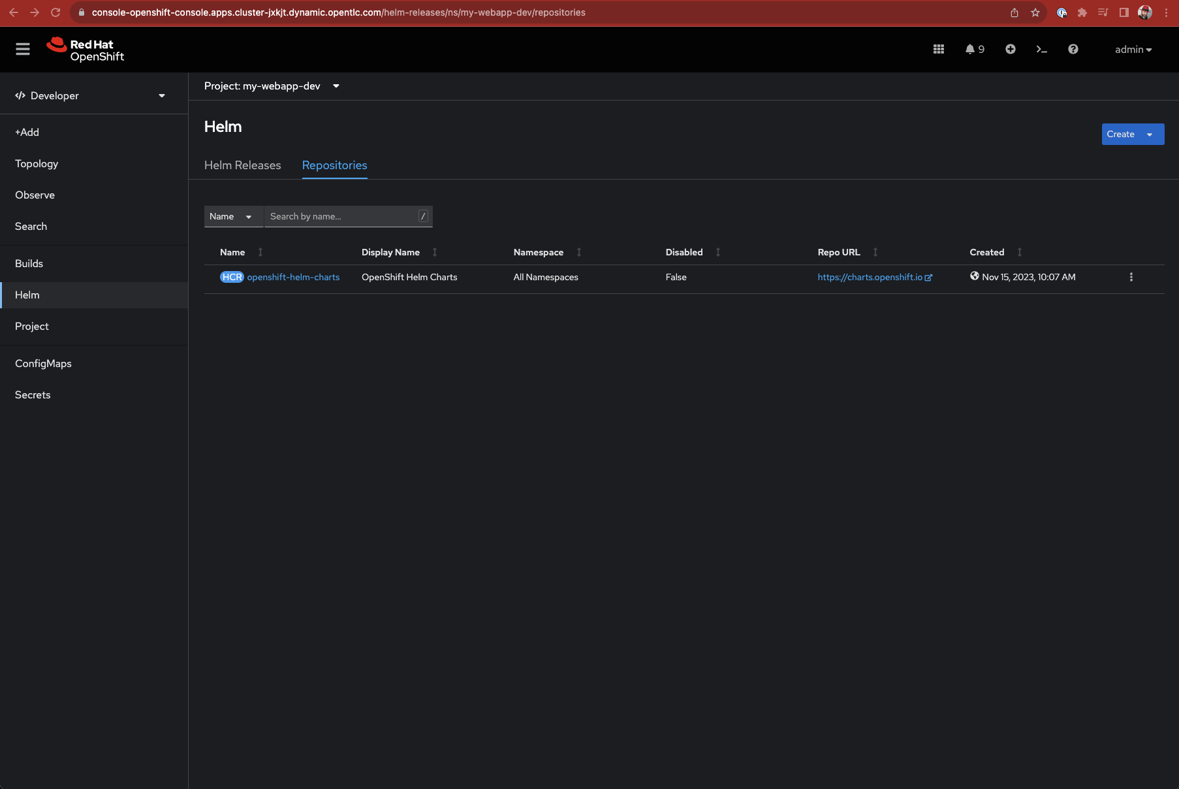Open the navigation hamburger menu
The height and width of the screenshot is (789, 1179).
(x=22, y=49)
